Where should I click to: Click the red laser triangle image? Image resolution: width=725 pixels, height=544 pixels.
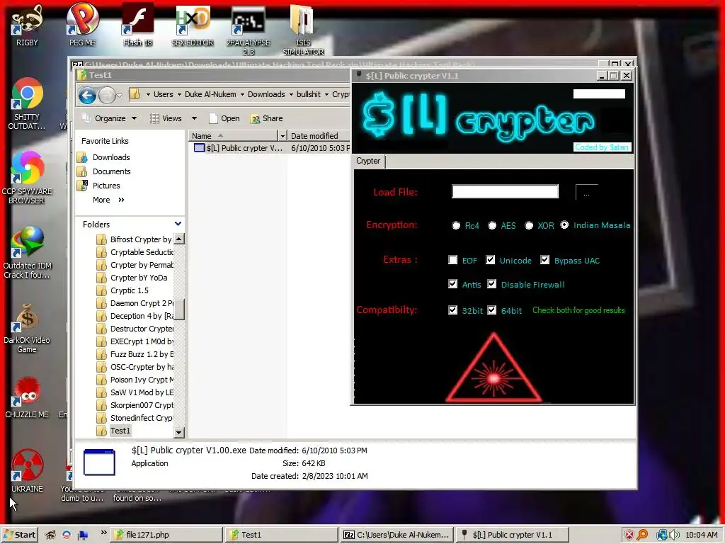[493, 368]
